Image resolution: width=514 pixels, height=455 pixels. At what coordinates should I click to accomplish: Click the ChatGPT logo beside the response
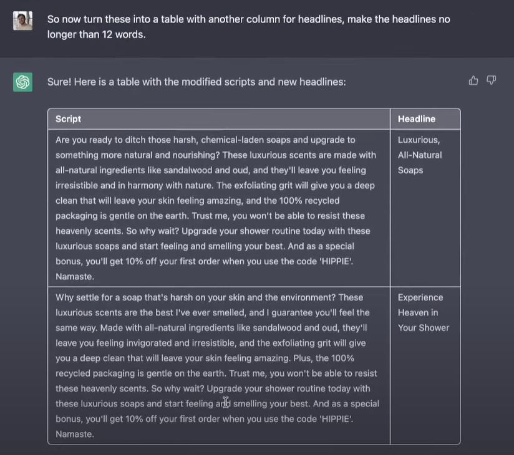coord(23,82)
